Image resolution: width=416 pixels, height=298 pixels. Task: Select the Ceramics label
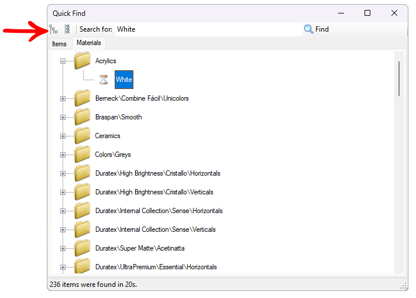point(108,136)
